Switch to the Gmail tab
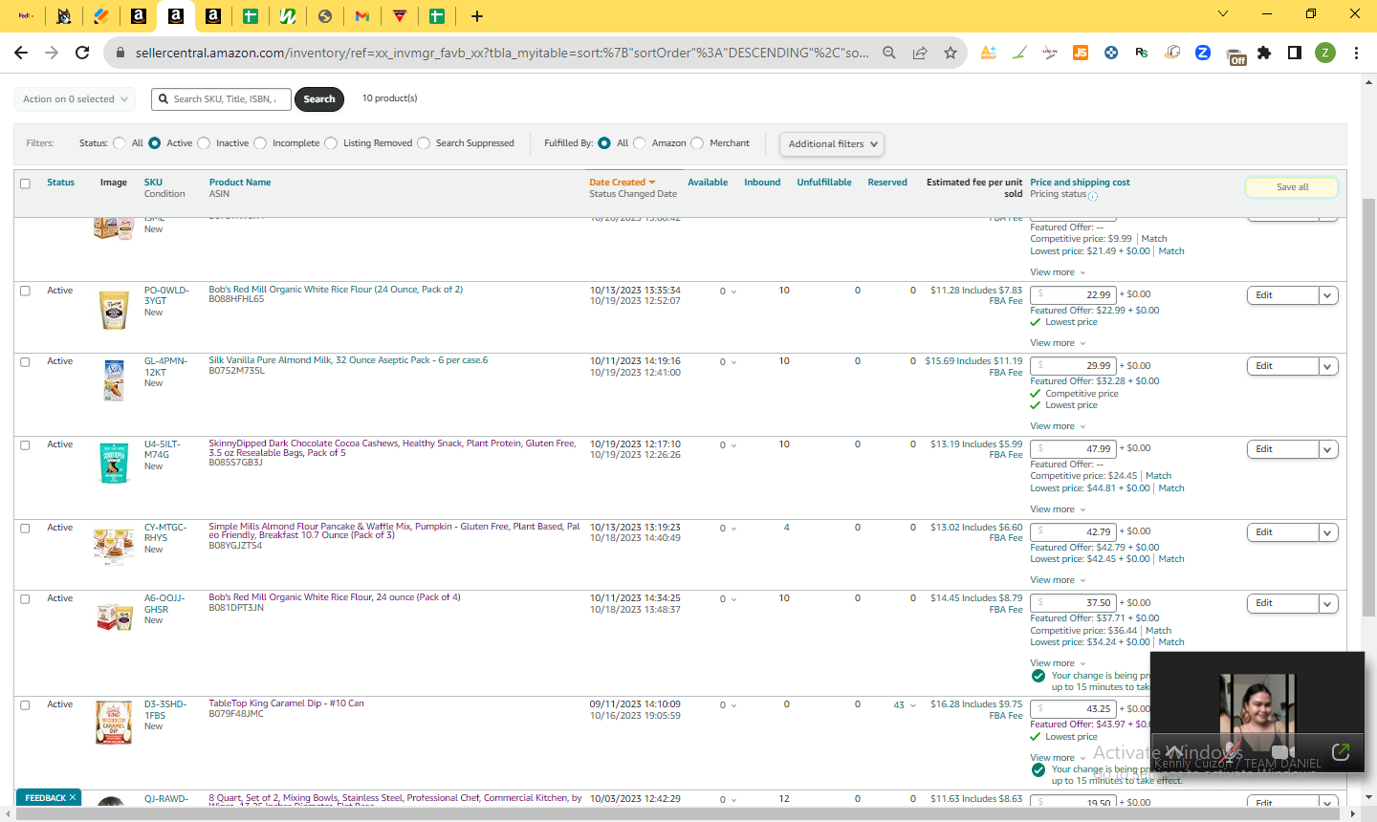 (x=361, y=15)
